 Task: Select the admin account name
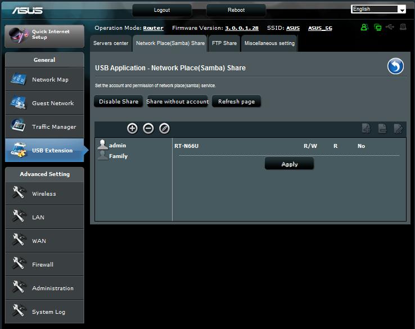click(x=118, y=145)
